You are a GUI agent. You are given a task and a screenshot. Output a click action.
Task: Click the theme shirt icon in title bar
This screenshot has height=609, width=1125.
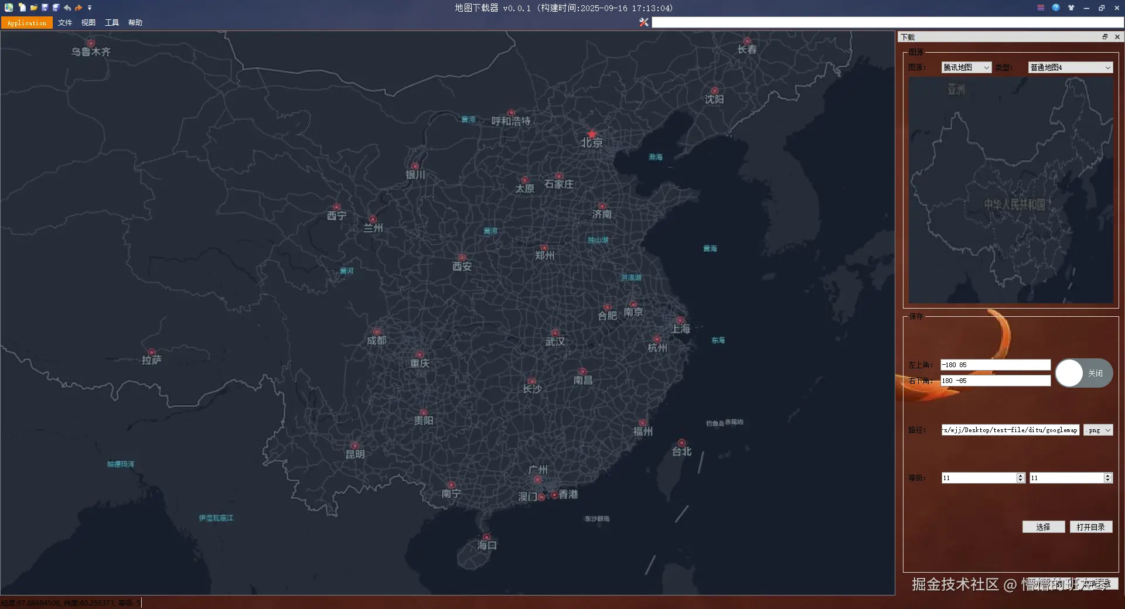tap(1071, 8)
